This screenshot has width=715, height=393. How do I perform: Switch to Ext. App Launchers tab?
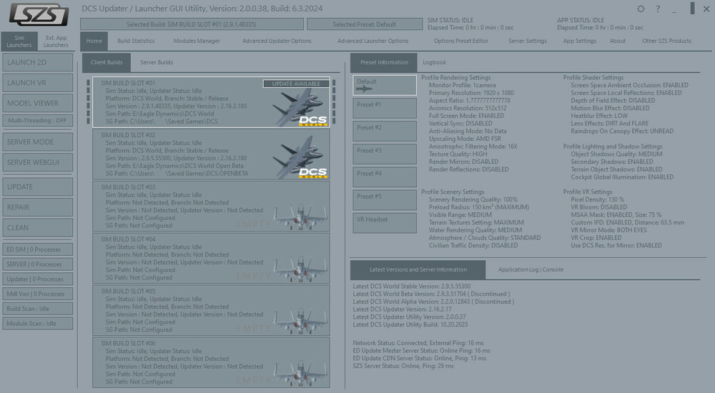coord(56,41)
